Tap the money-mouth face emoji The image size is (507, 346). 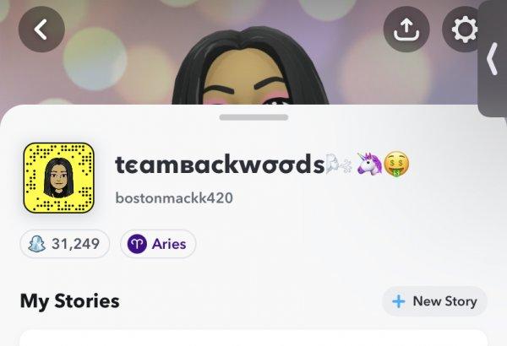point(396,165)
